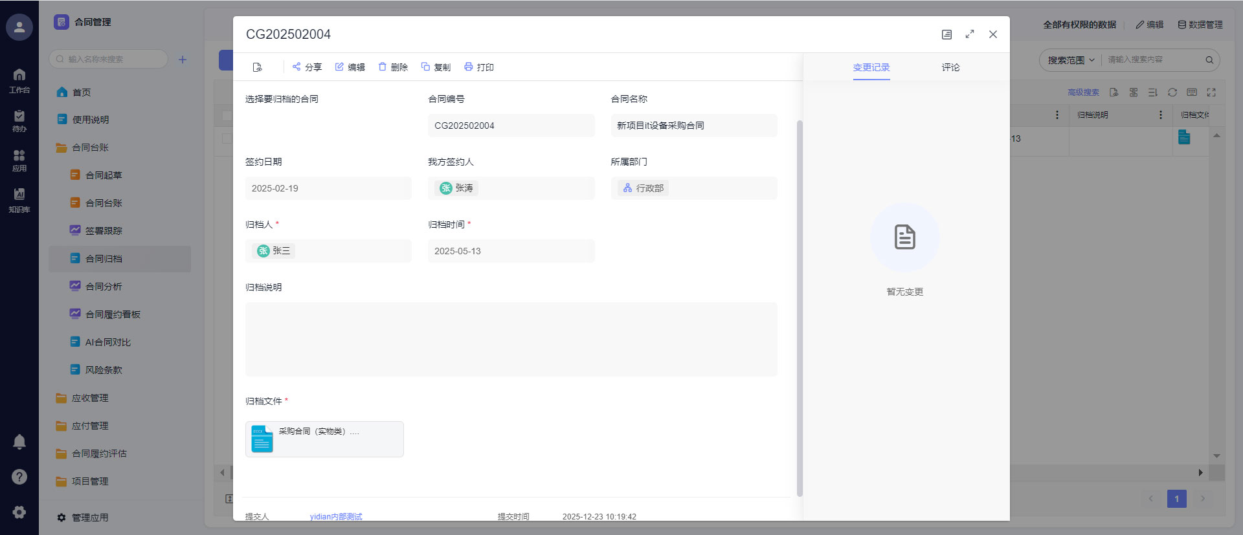
Task: Toggle the side panel layout icon in dialog header
Action: (946, 34)
